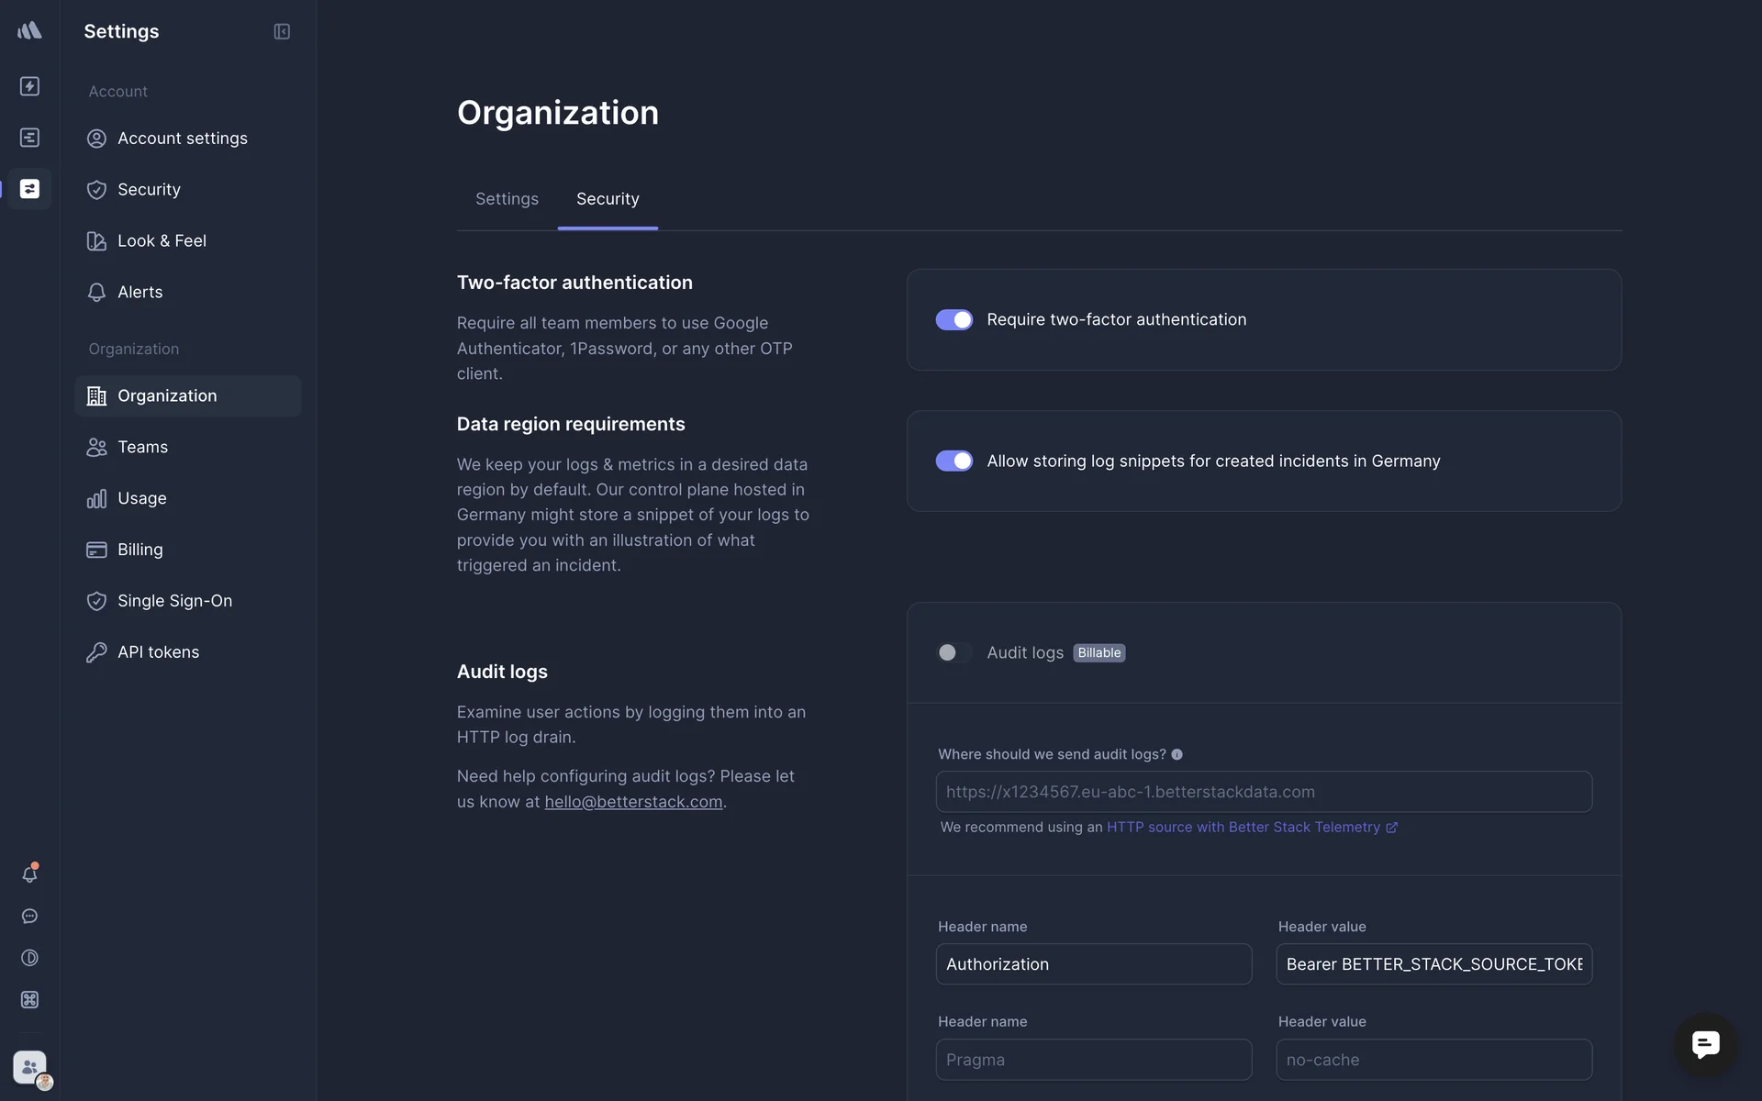Open the command shortcut icon in rail
The width and height of the screenshot is (1762, 1101).
pos(29,1000)
